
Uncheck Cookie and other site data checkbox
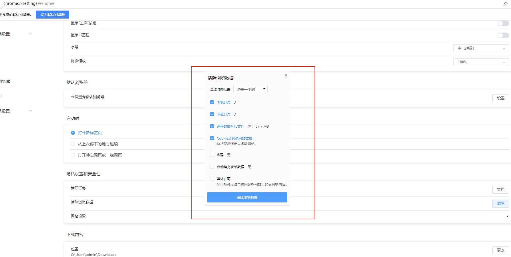[212, 138]
